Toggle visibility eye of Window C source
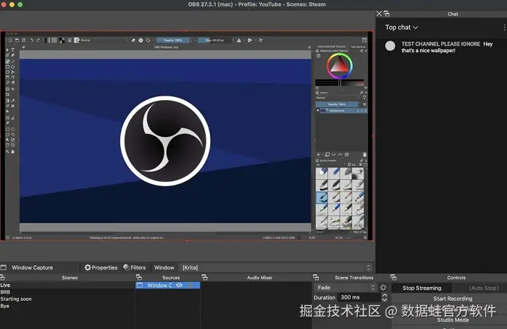 click(x=179, y=285)
